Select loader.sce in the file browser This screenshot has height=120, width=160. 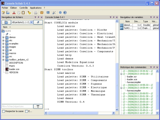pyautogui.click(x=14, y=69)
